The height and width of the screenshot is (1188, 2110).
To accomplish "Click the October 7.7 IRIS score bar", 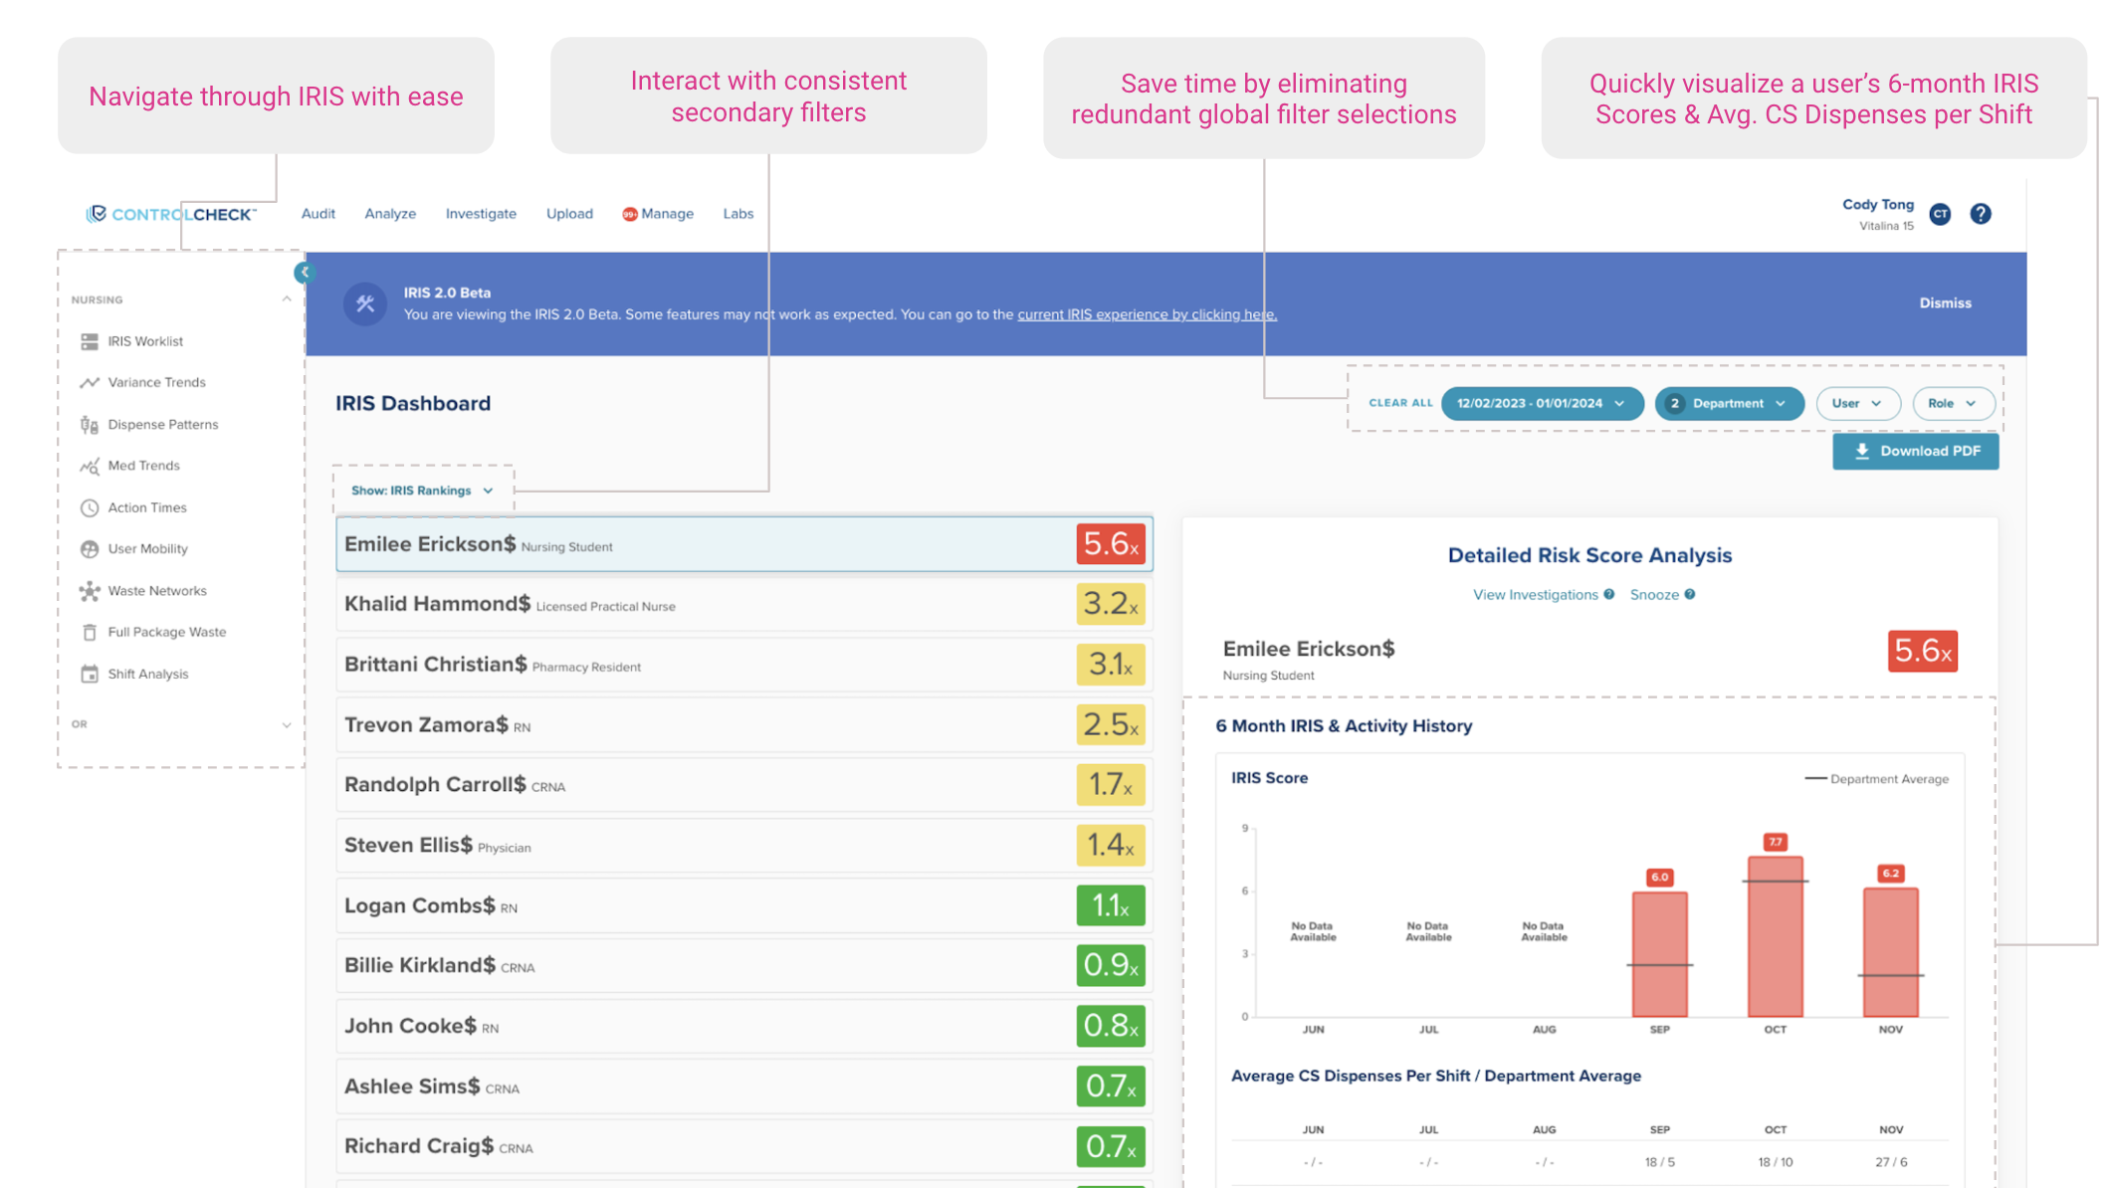I will pos(1775,935).
